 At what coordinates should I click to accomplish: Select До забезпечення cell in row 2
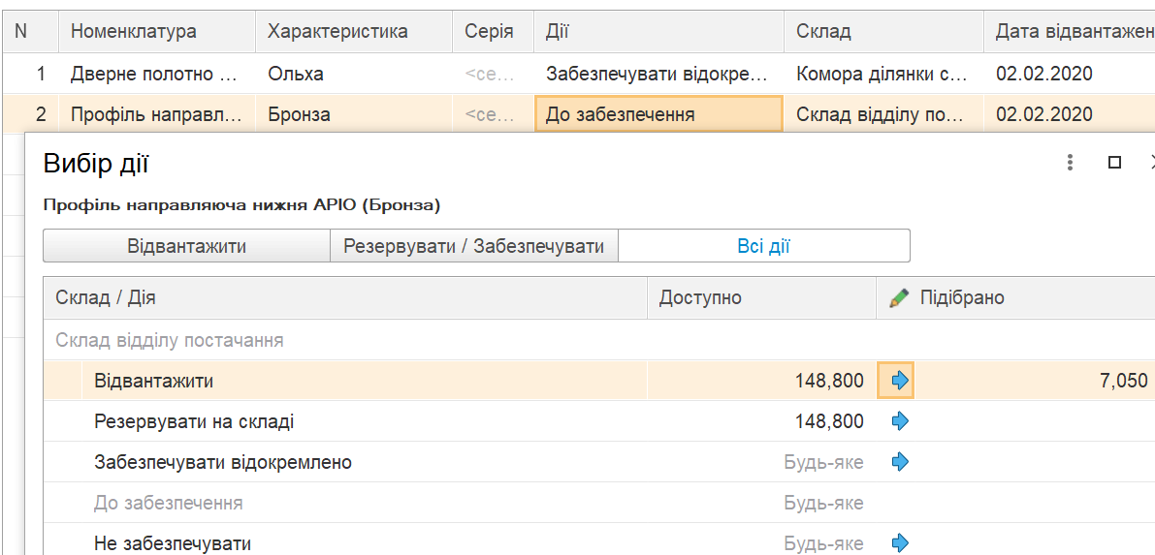pyautogui.click(x=658, y=114)
